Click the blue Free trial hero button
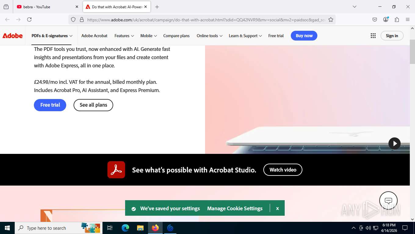This screenshot has width=415, height=234. click(x=50, y=105)
